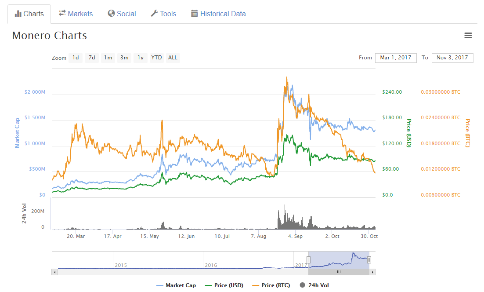Click the 20. Mar date label on axis
This screenshot has width=484, height=292.
point(76,237)
